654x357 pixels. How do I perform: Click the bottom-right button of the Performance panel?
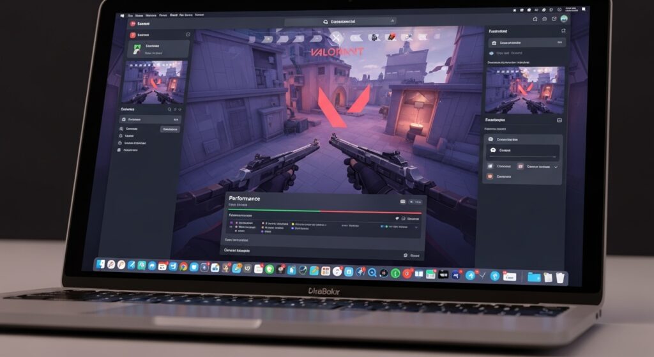point(412,255)
